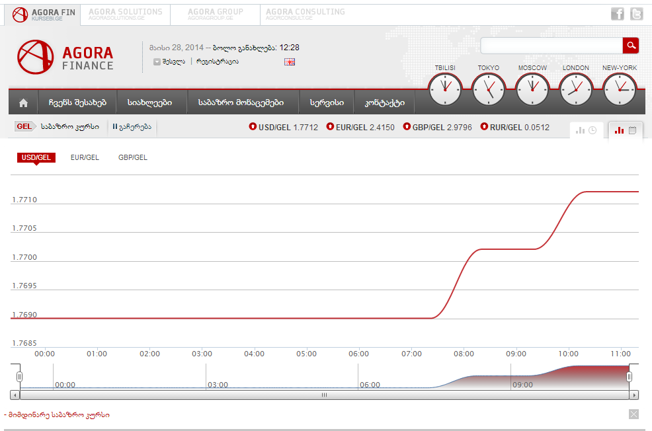Viewport: 652px width, 431px height.
Task: Click the left arrow of chart scrollbar
Action: (x=15, y=395)
